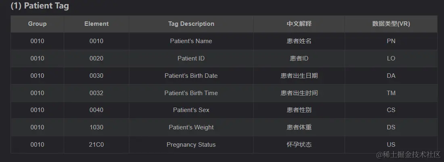
Task: Select the PN data type cell
Action: (x=391, y=41)
